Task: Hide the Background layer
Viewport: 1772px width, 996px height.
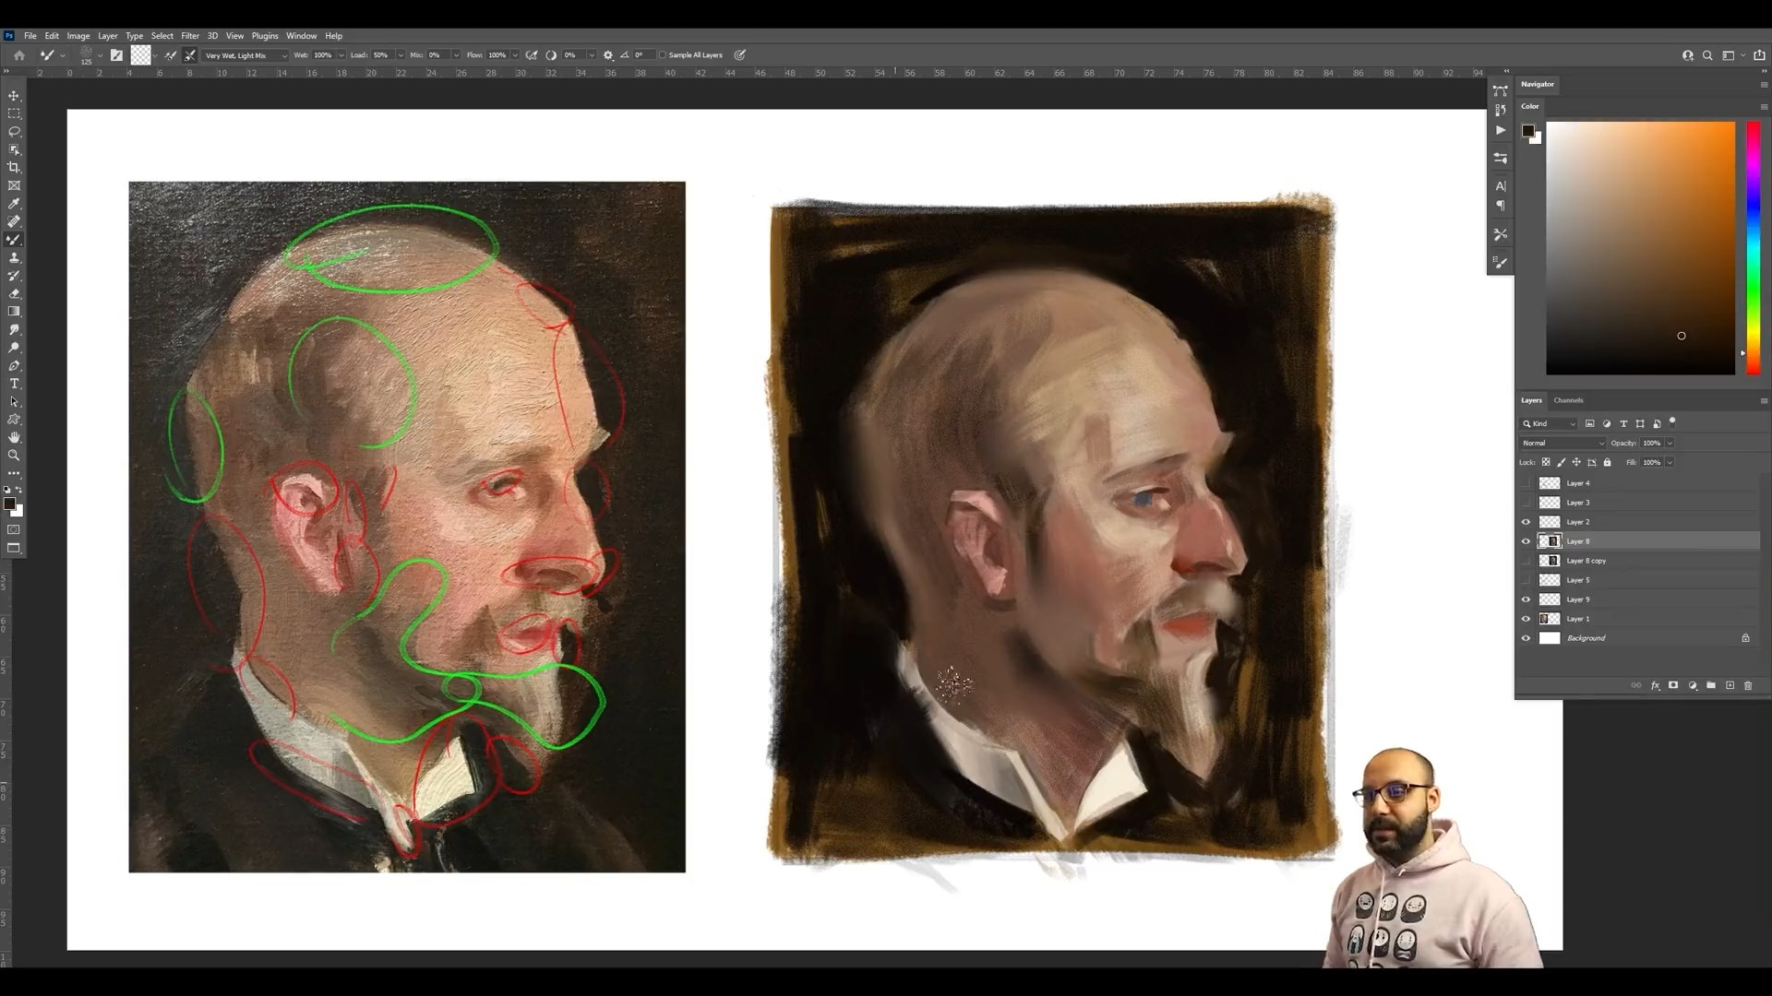Action: click(1526, 638)
